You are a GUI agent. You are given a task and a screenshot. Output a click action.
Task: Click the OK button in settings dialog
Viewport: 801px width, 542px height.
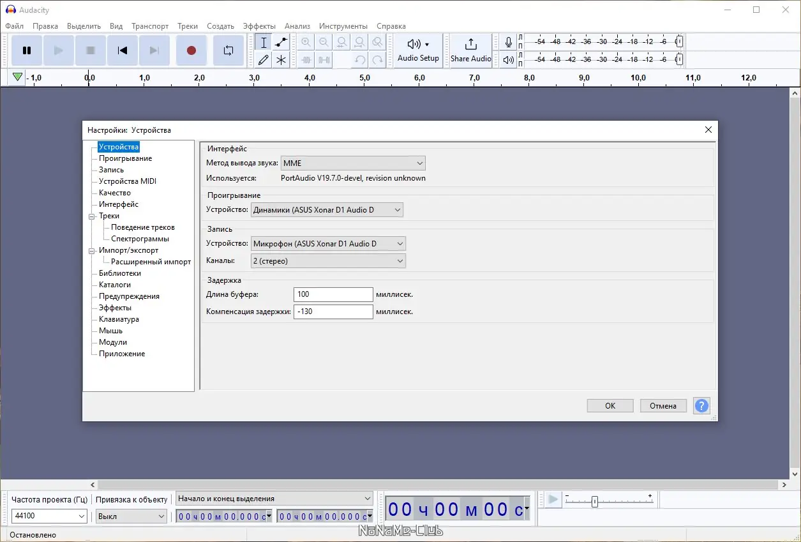point(610,406)
